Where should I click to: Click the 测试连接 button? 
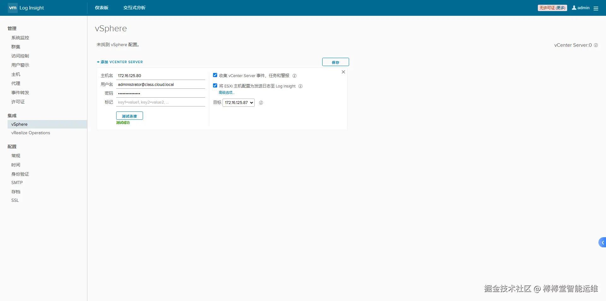pos(129,116)
